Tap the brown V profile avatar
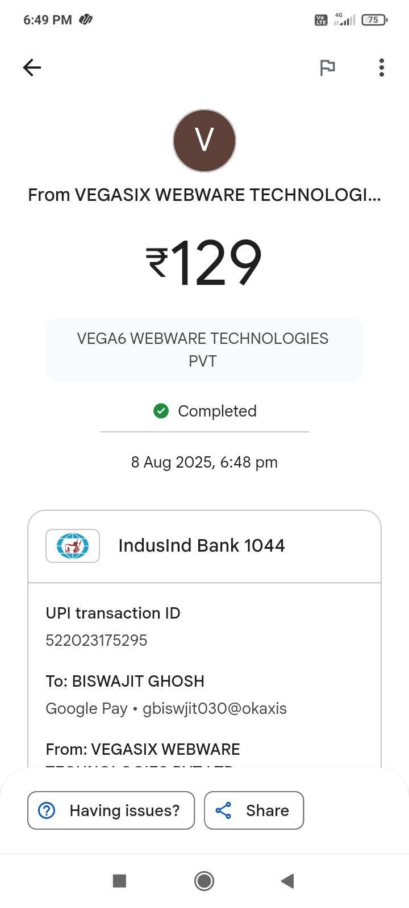Image resolution: width=409 pixels, height=908 pixels. click(204, 141)
